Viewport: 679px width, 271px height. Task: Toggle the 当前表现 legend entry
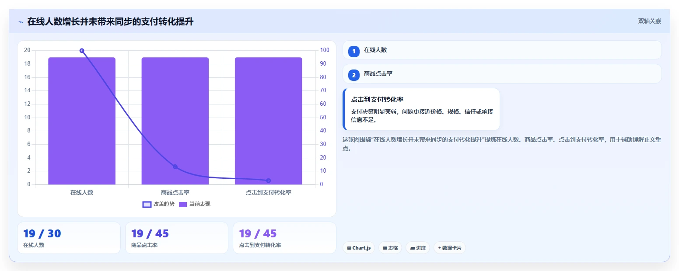pos(195,204)
